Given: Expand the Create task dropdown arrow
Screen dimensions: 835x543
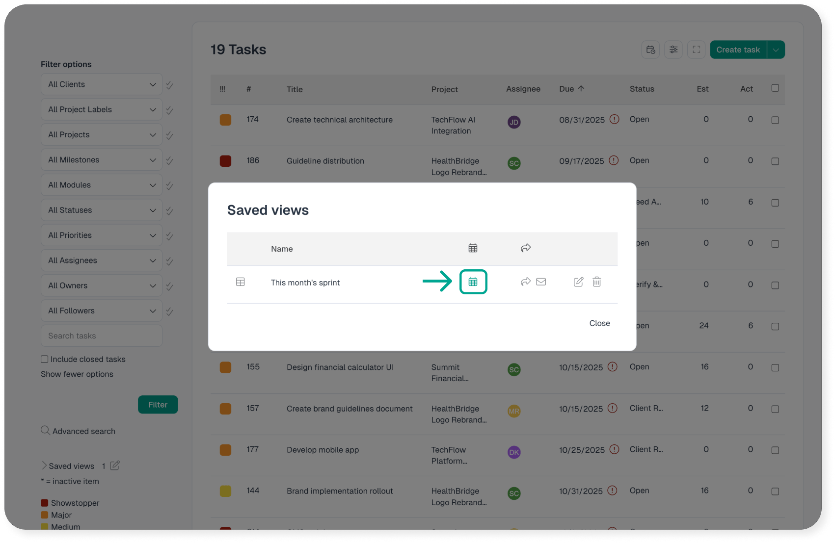Looking at the screenshot, I should tap(776, 50).
